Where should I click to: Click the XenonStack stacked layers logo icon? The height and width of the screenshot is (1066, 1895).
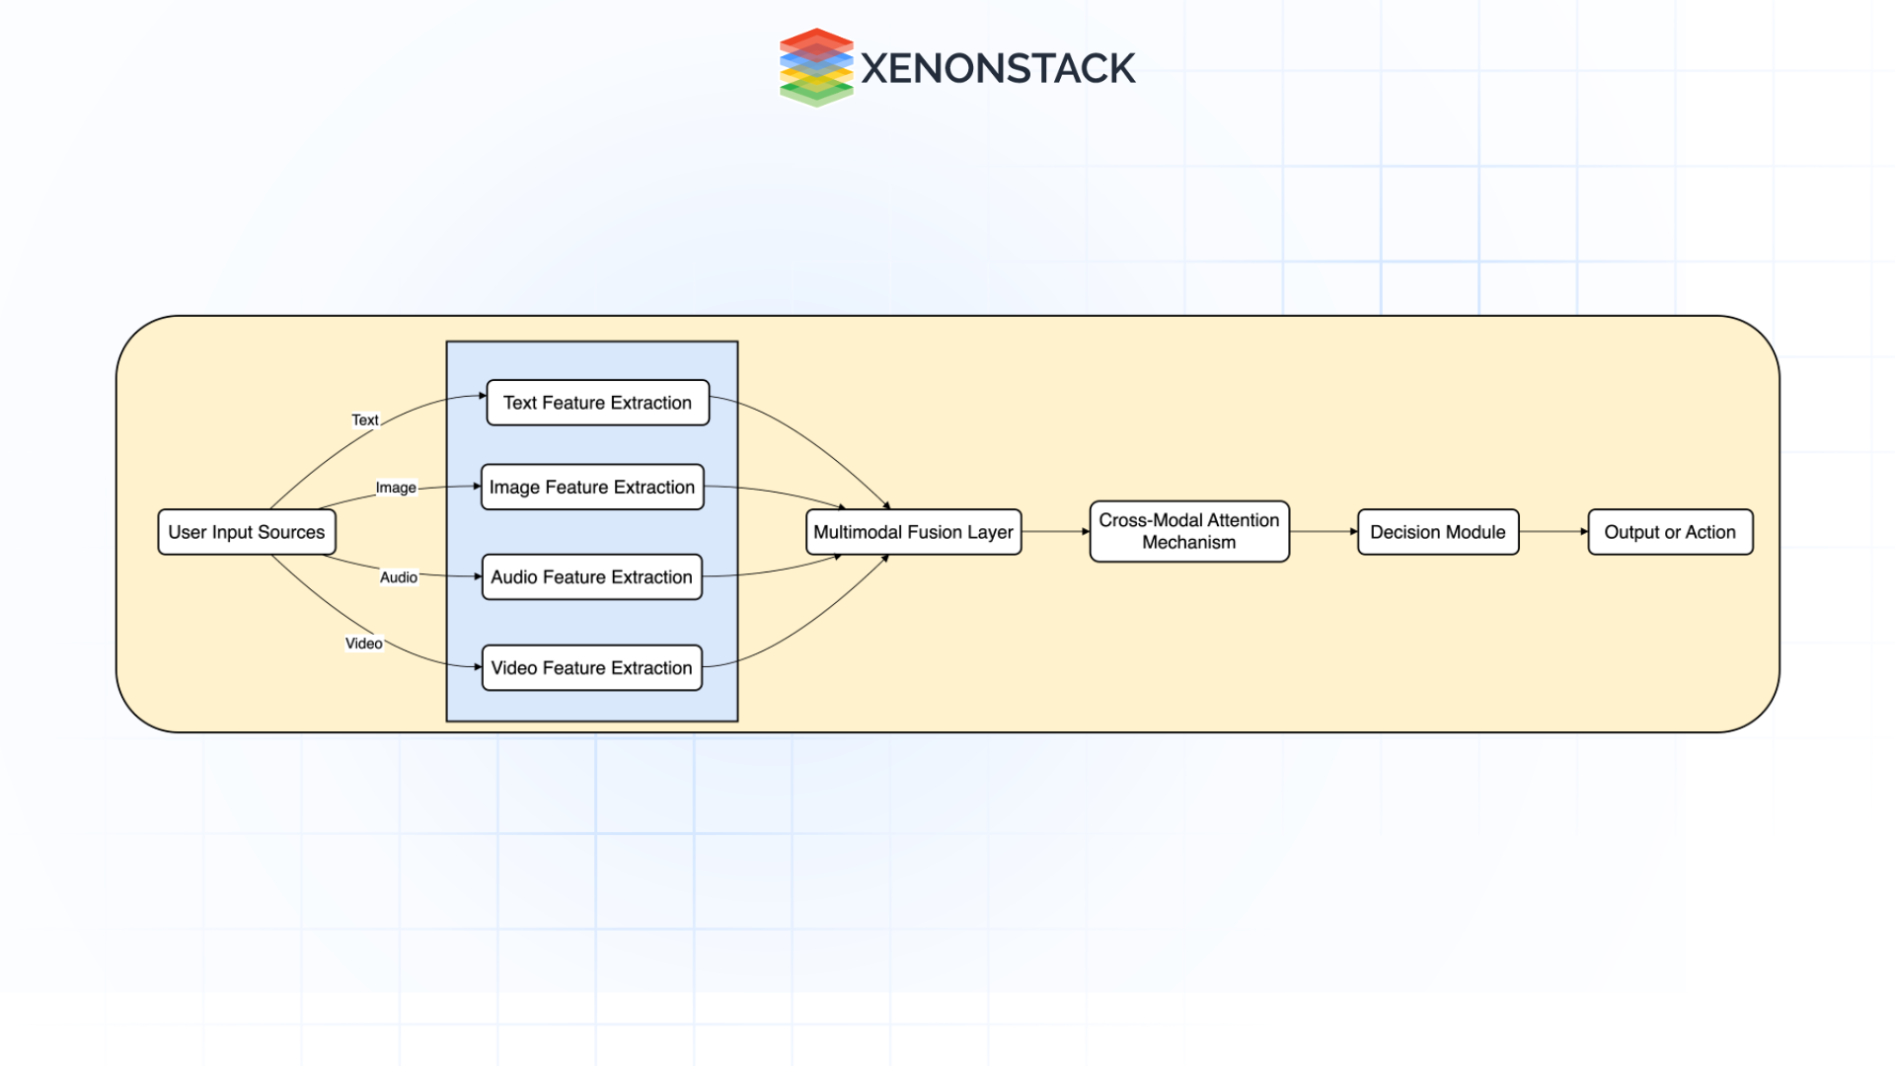[x=815, y=67]
